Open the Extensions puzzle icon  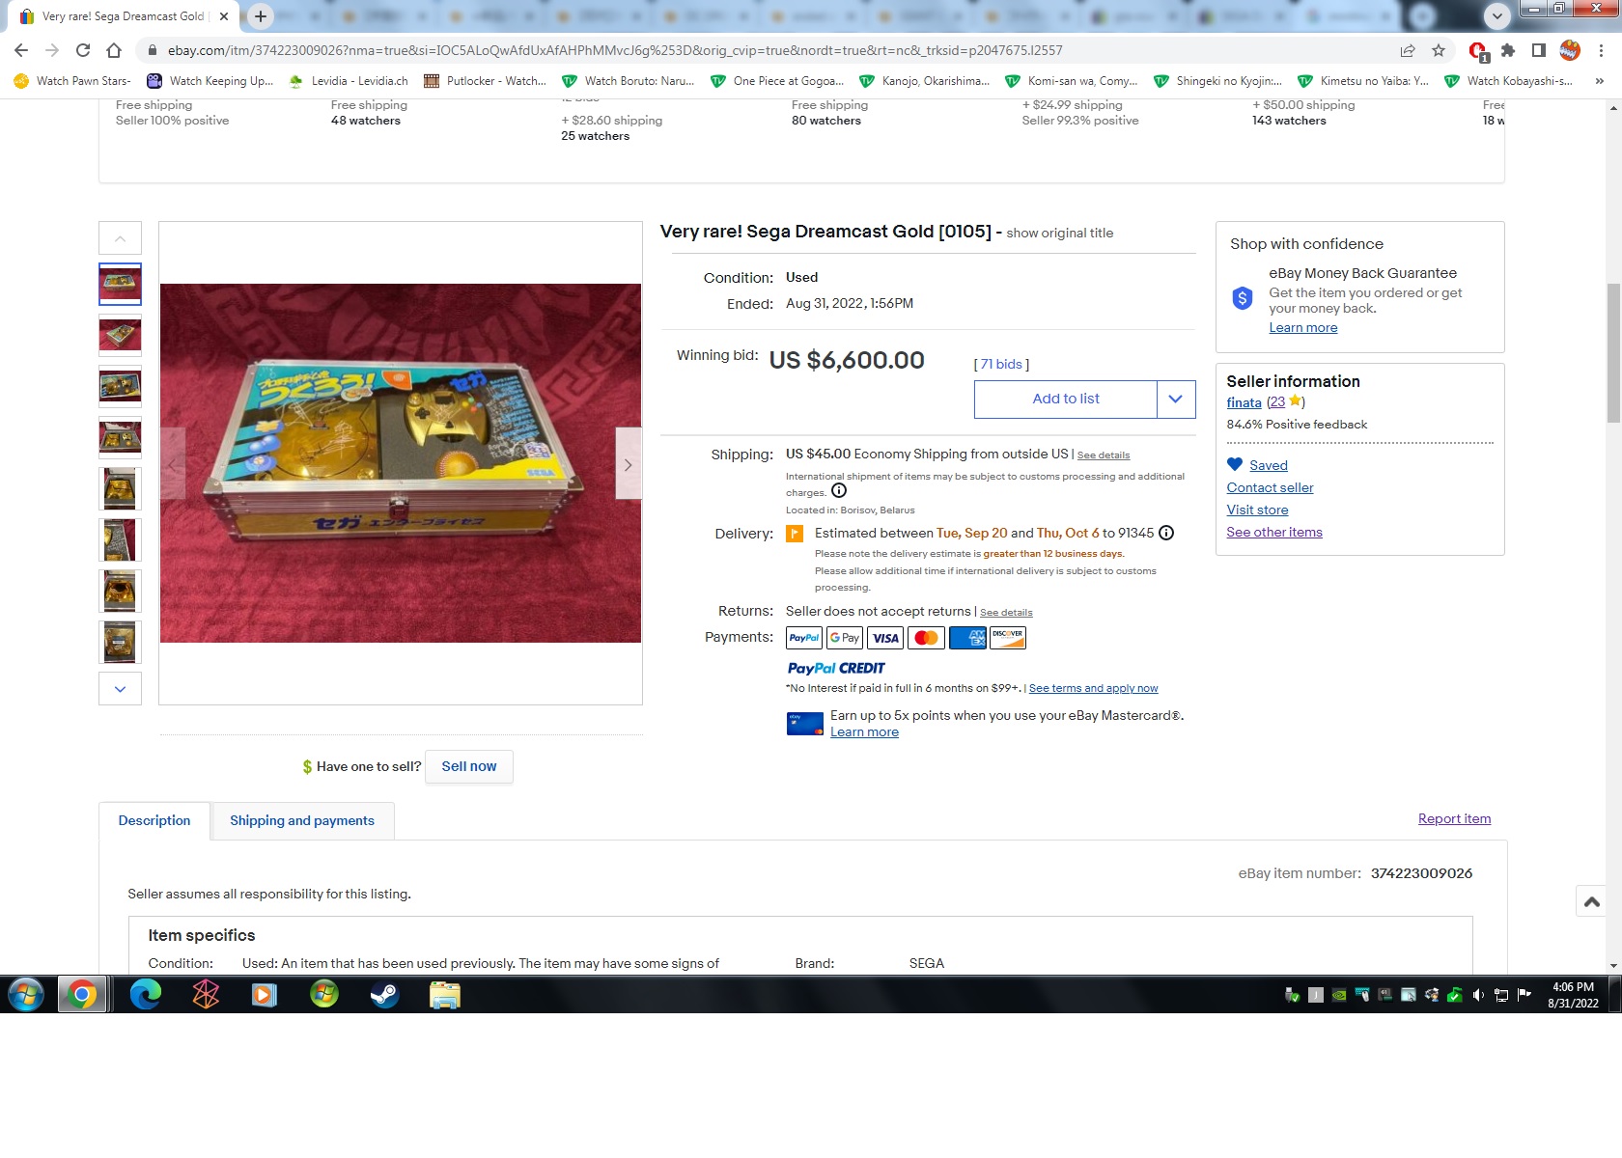[1508, 50]
